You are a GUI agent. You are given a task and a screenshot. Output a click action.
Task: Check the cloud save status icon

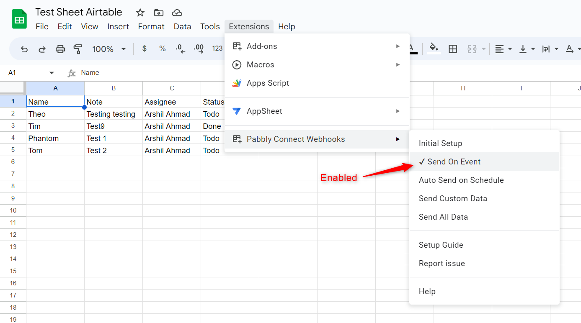coord(177,13)
